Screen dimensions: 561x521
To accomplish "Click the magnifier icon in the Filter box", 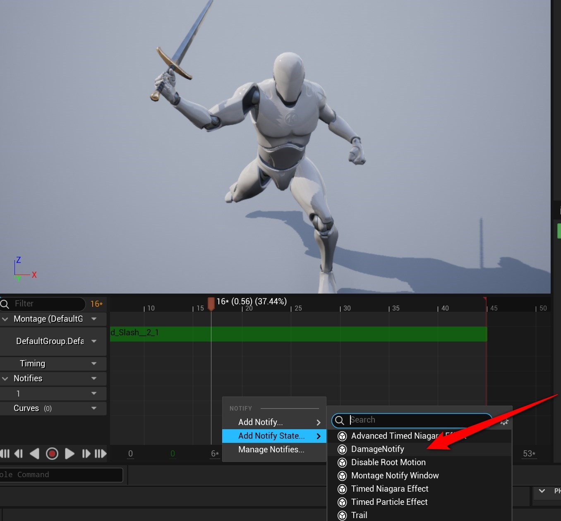I will (x=5, y=304).
